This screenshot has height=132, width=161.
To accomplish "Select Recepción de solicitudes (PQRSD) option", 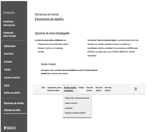I will click(75, 113).
